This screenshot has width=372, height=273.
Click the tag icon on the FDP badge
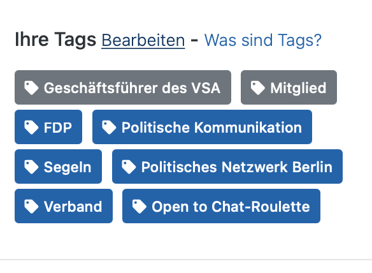[31, 128]
